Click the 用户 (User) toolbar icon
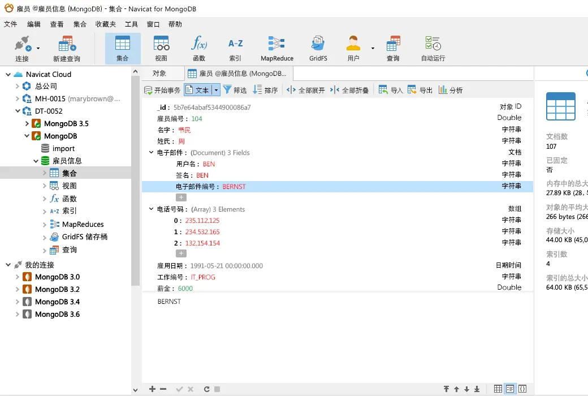 tap(353, 49)
